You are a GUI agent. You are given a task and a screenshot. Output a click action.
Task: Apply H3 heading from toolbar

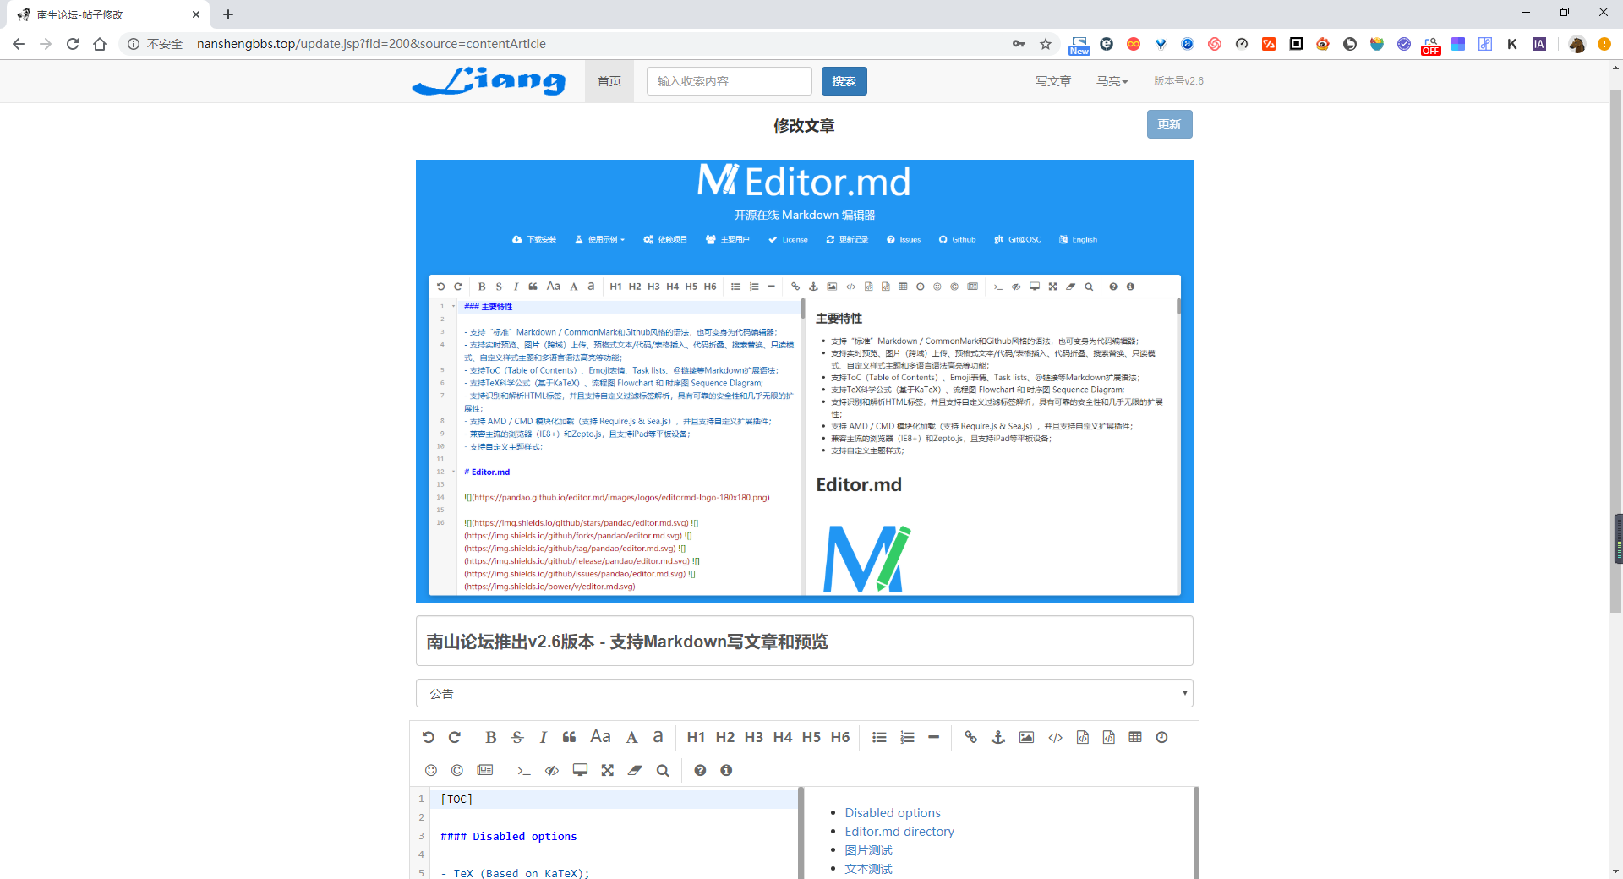(754, 737)
